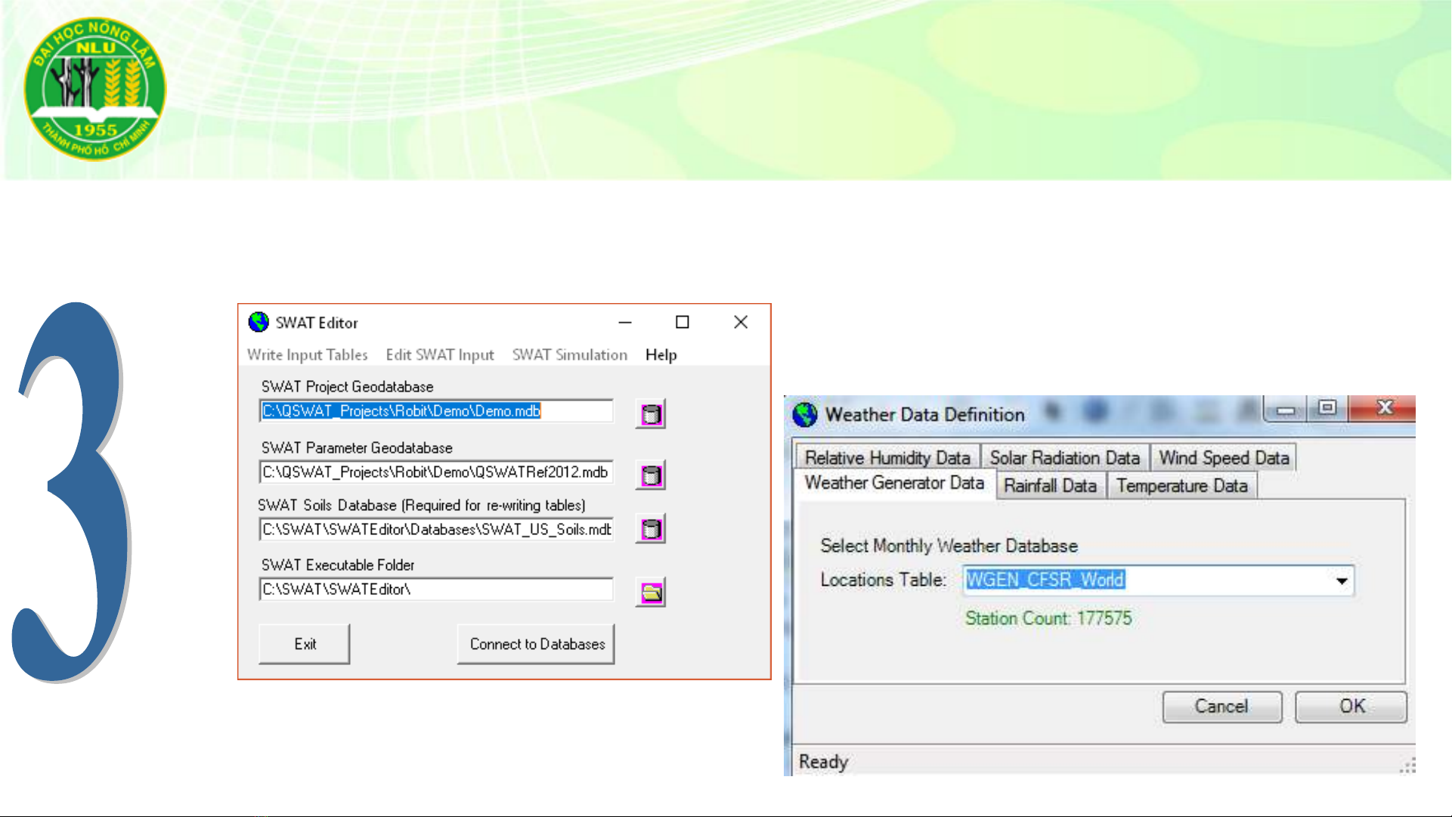Browse for SWAT Parameter Geodatabase file
The height and width of the screenshot is (817, 1452).
click(651, 475)
